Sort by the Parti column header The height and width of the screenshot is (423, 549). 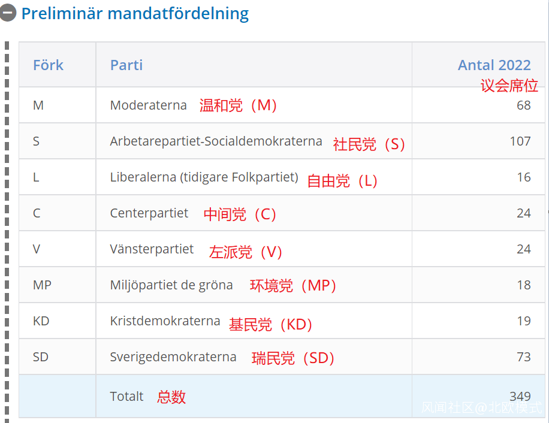126,65
